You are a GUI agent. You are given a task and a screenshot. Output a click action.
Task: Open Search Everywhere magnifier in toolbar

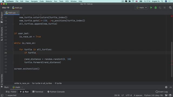pos(170,8)
